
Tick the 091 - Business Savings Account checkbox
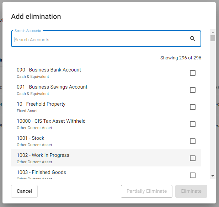pyautogui.click(x=193, y=90)
